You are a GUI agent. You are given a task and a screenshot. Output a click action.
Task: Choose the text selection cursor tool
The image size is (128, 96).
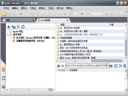[x=21, y=14]
